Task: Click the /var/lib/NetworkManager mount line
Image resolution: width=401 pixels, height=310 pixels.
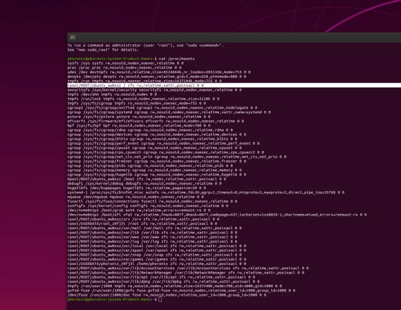Action: point(186,272)
